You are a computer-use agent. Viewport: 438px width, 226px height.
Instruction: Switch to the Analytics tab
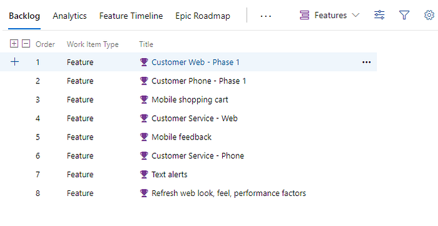pos(69,16)
